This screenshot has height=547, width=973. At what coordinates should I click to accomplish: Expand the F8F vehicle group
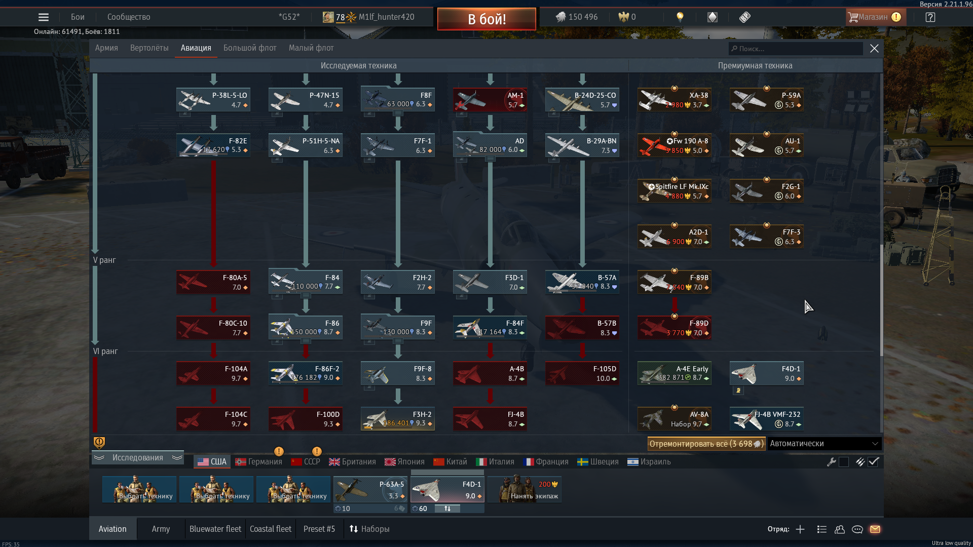tap(398, 113)
